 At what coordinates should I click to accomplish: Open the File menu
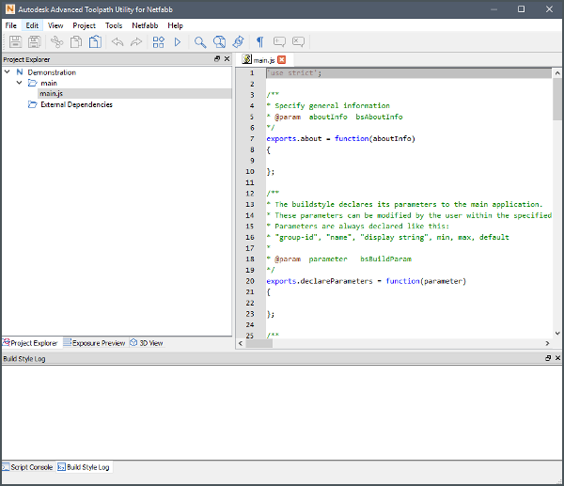pos(10,25)
